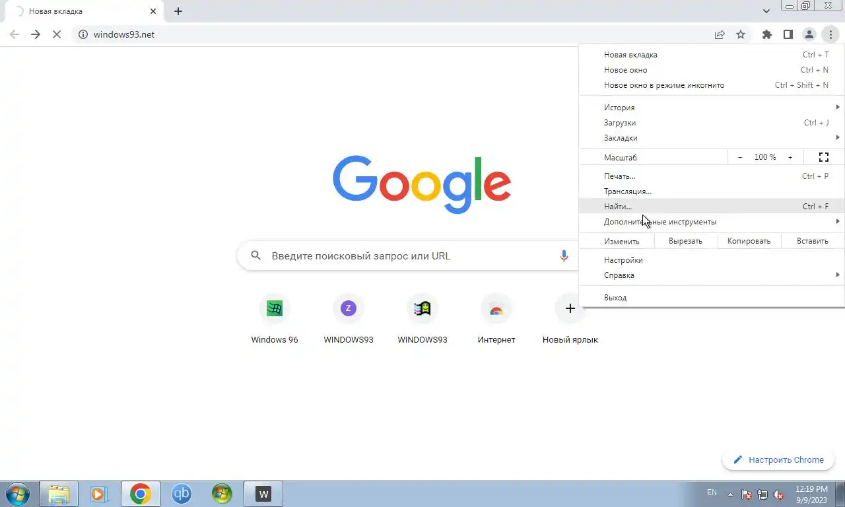Enter fullscreen mode icon in menu
845x507 pixels.
pyautogui.click(x=824, y=157)
